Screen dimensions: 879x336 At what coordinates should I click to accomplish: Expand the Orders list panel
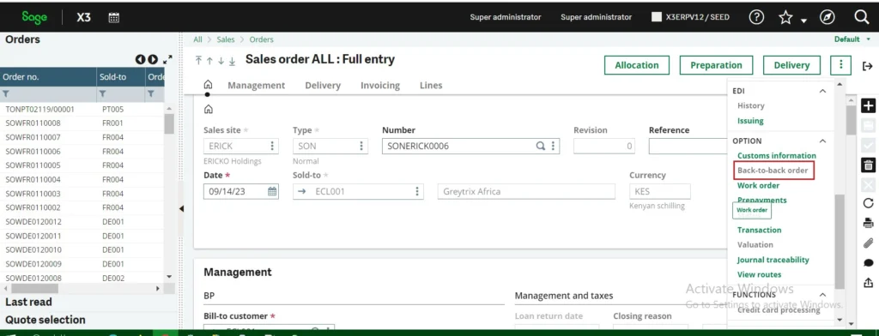[167, 59]
